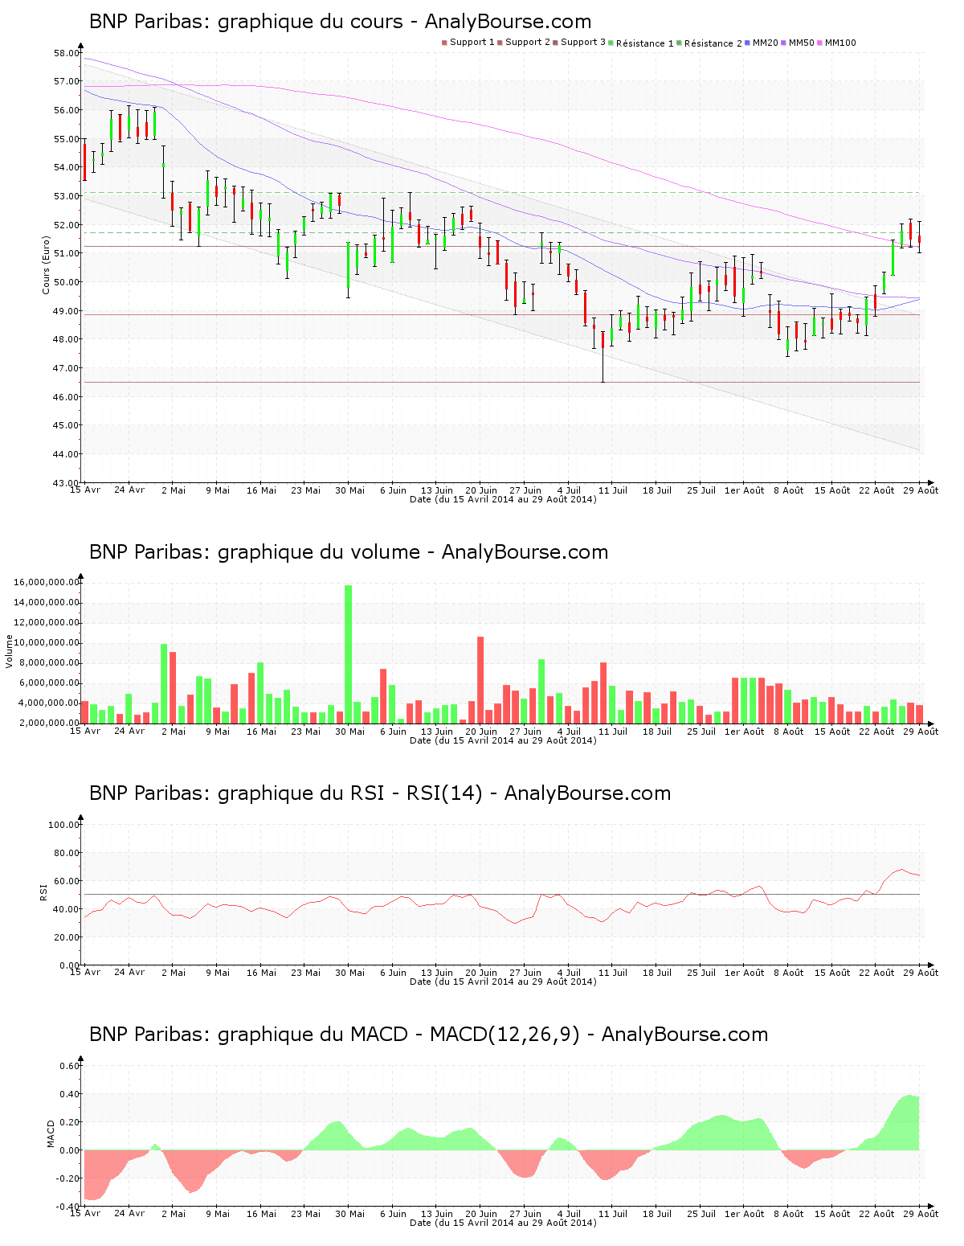Click the Support 1 legend color square

[444, 43]
